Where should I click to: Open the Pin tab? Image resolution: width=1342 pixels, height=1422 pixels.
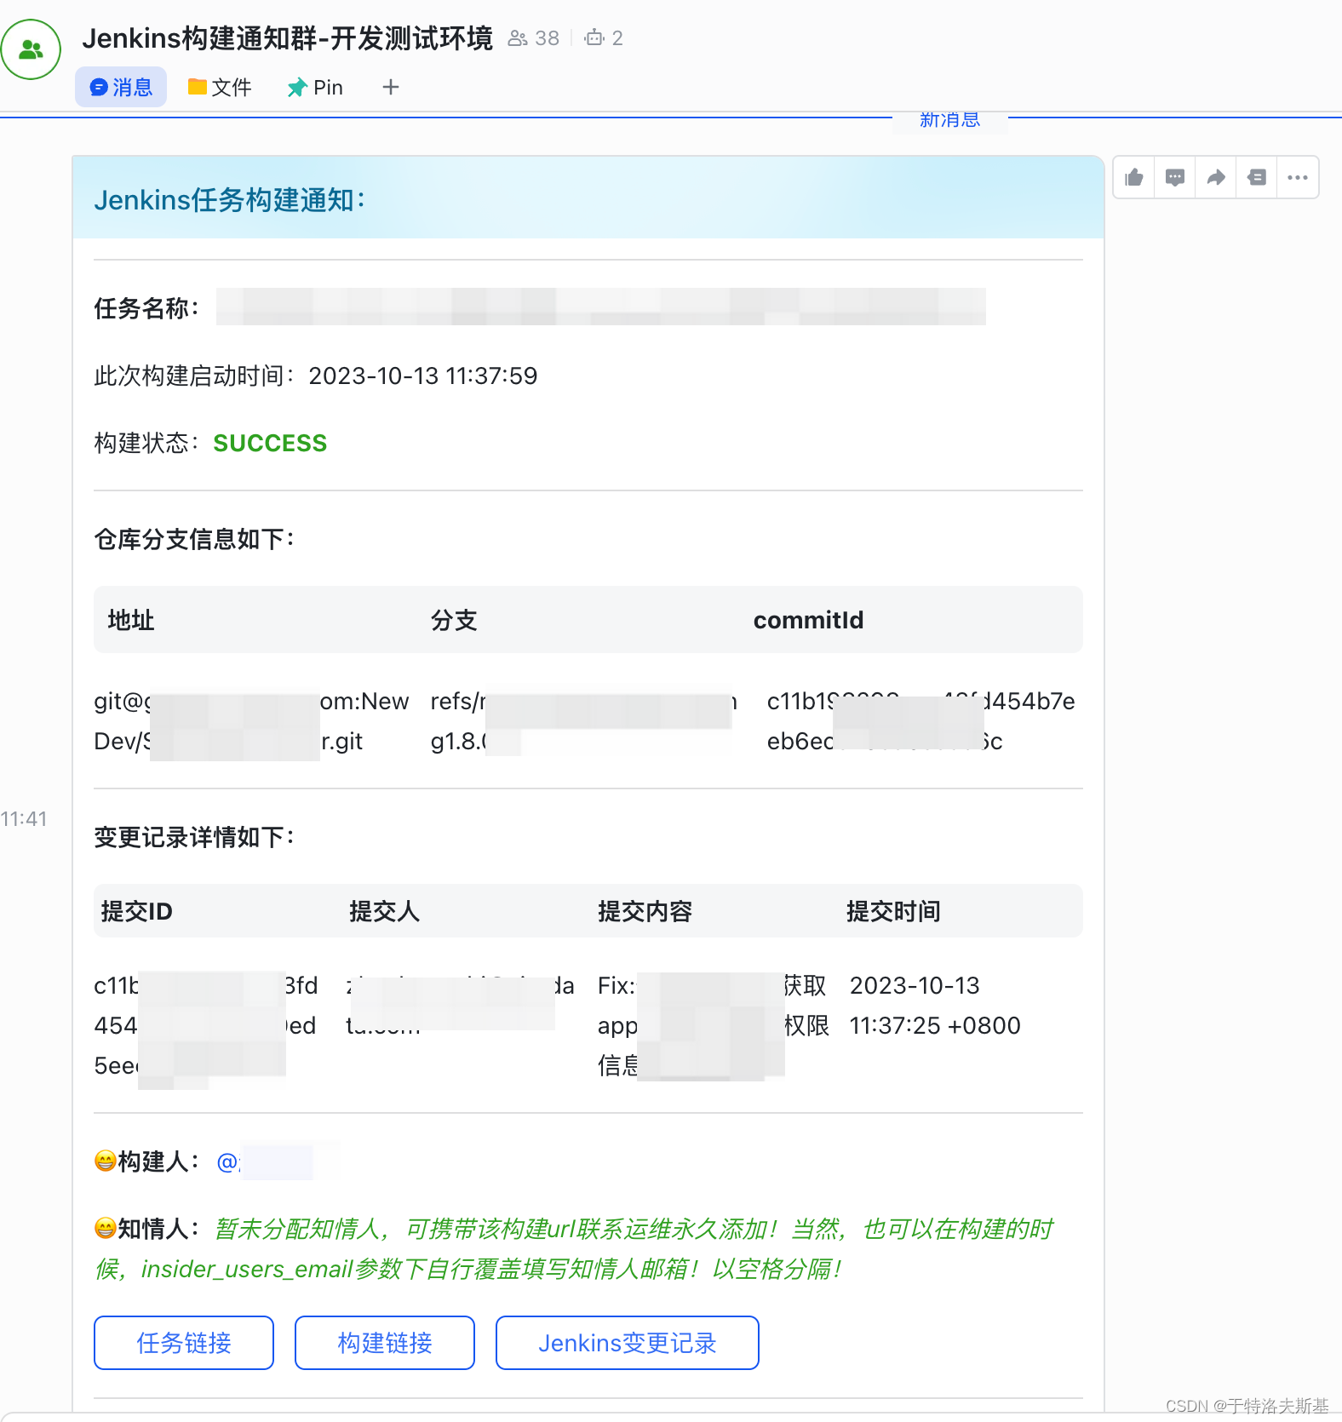point(315,87)
